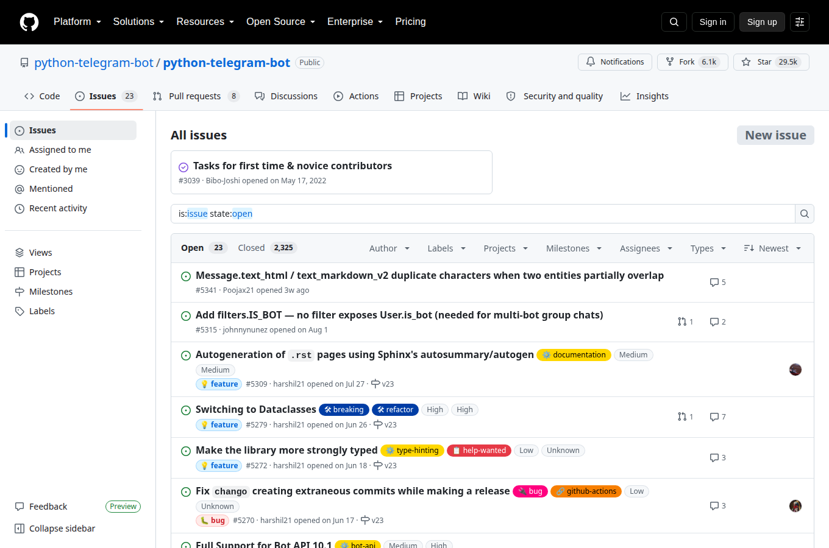Switch to the Discussions tab
Screen dimensions: 829x548
point(286,96)
